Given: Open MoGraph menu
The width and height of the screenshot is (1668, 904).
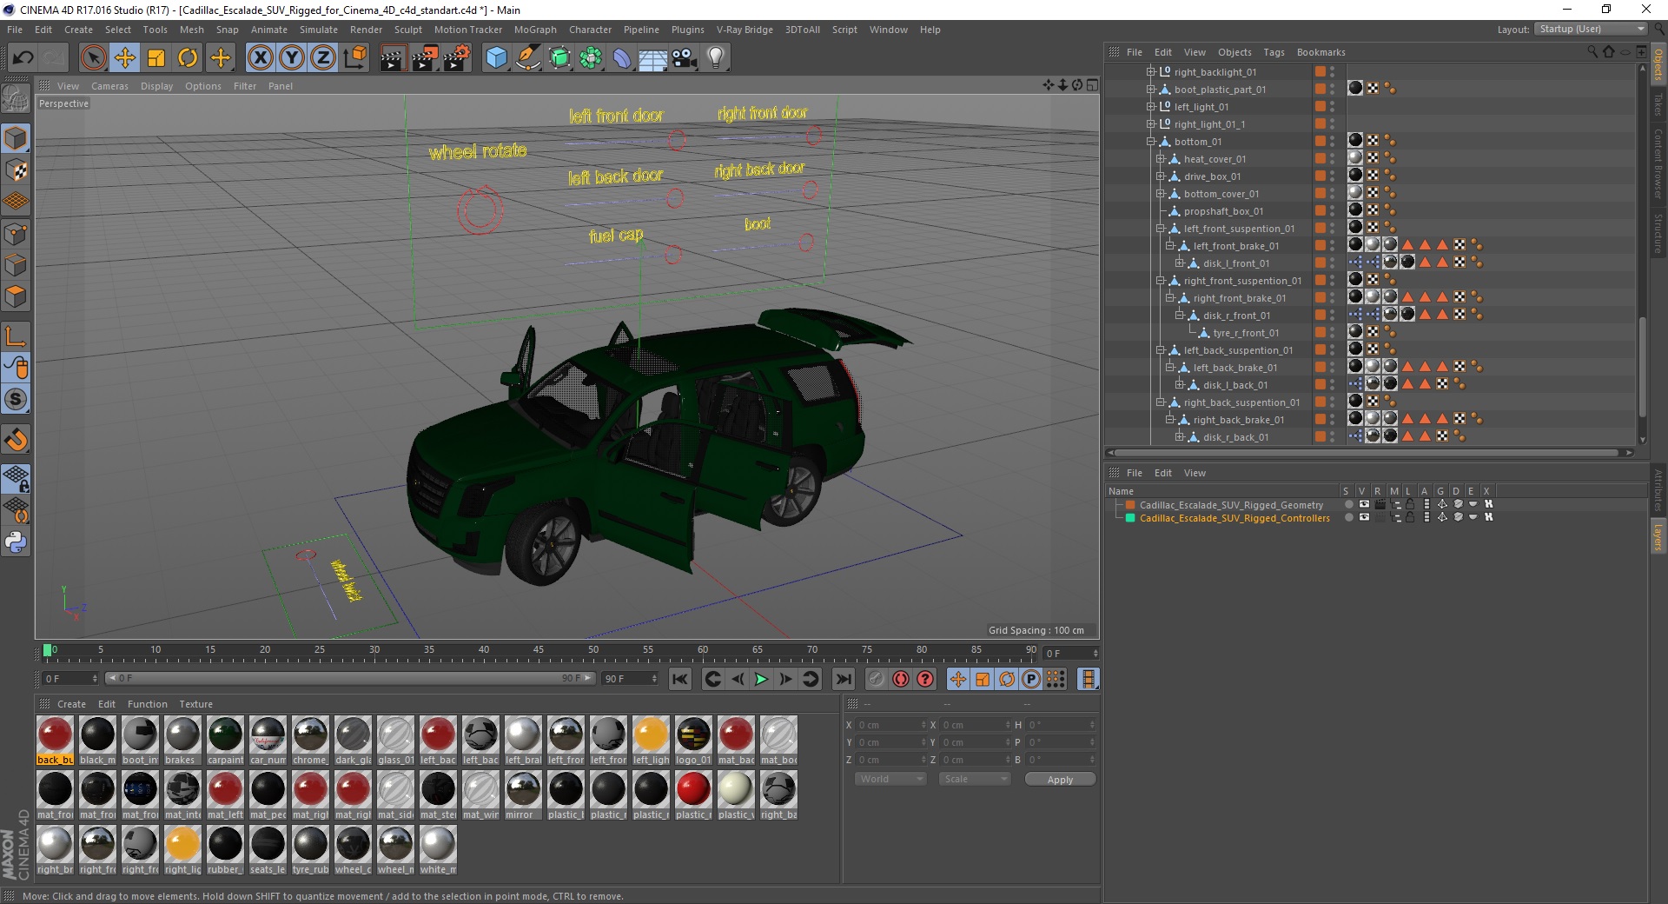Looking at the screenshot, I should (535, 30).
